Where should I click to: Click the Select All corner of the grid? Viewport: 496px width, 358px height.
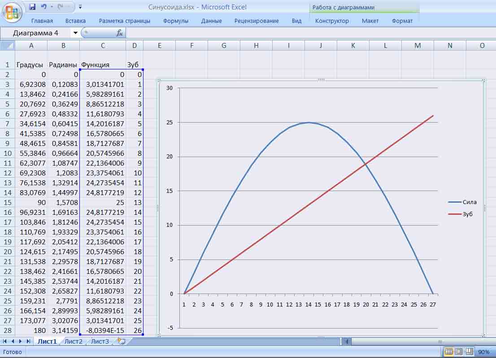pyautogui.click(x=8, y=46)
